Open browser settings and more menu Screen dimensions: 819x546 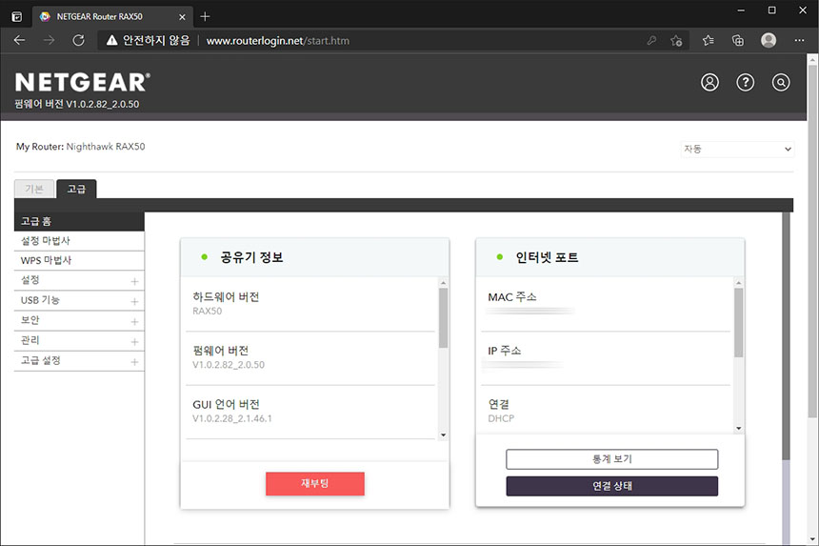click(799, 40)
